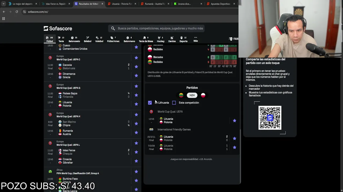Open the Tenis de Mesa category
This screenshot has height=192, width=343.
(146, 39)
